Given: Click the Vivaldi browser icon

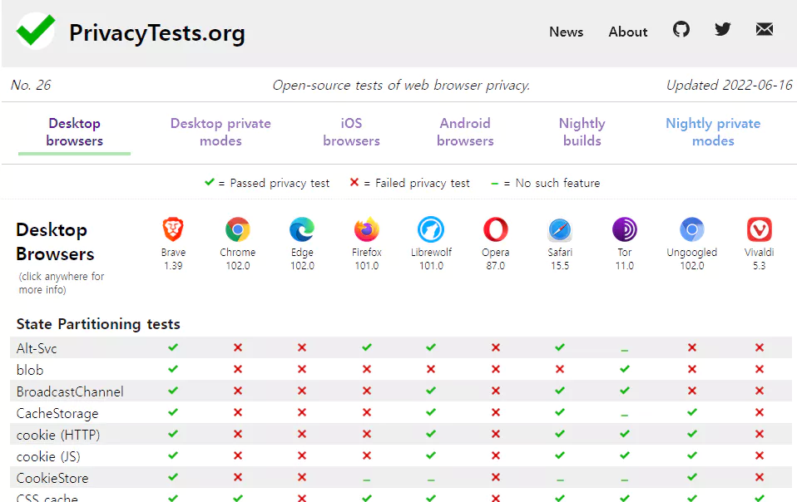Looking at the screenshot, I should (x=759, y=230).
